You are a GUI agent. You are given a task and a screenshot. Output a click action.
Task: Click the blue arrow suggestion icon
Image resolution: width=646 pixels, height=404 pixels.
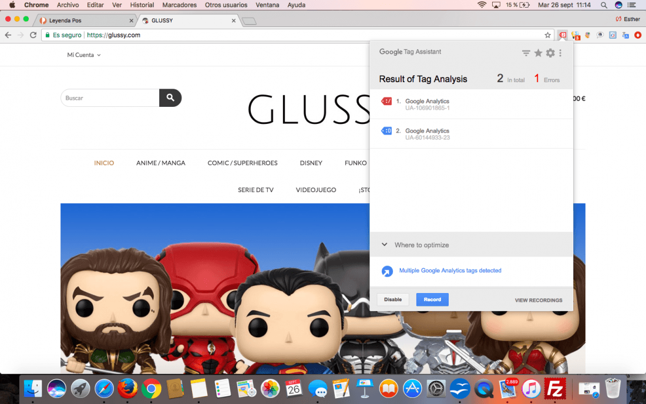(387, 271)
